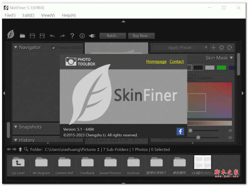248x186 pixels.
Task: Open the View(V) menu
Action: tap(48, 15)
